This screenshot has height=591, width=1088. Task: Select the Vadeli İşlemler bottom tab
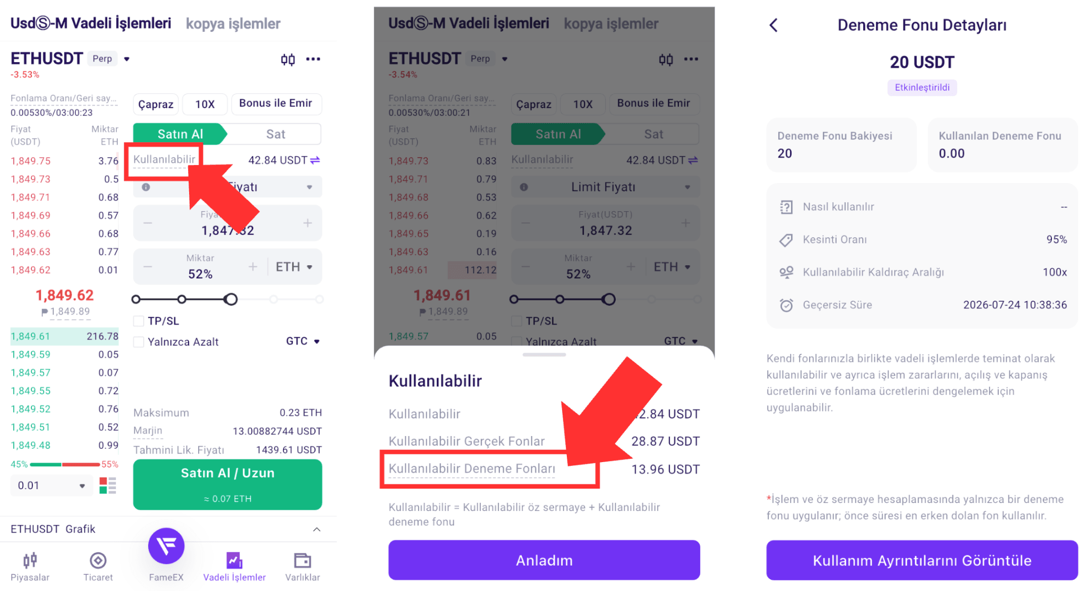pyautogui.click(x=234, y=566)
